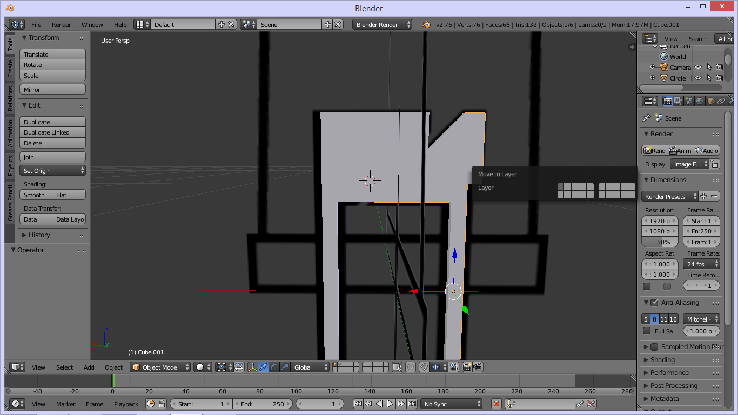738x415 pixels.
Task: Play animation forward
Action: [390, 404]
